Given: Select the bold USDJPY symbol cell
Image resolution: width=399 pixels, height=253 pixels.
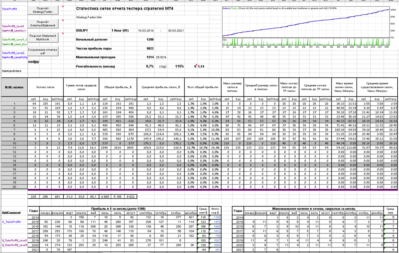Looking at the screenshot, I should [82, 31].
